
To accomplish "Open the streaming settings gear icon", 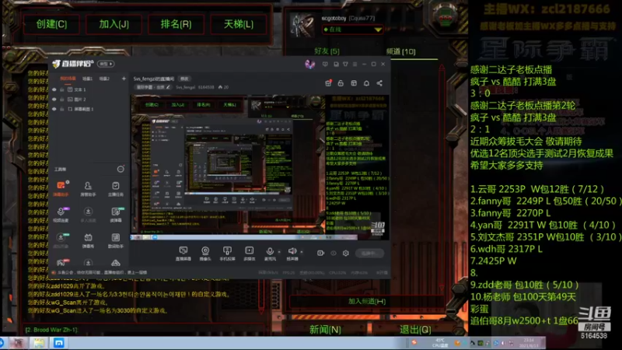I will point(346,254).
